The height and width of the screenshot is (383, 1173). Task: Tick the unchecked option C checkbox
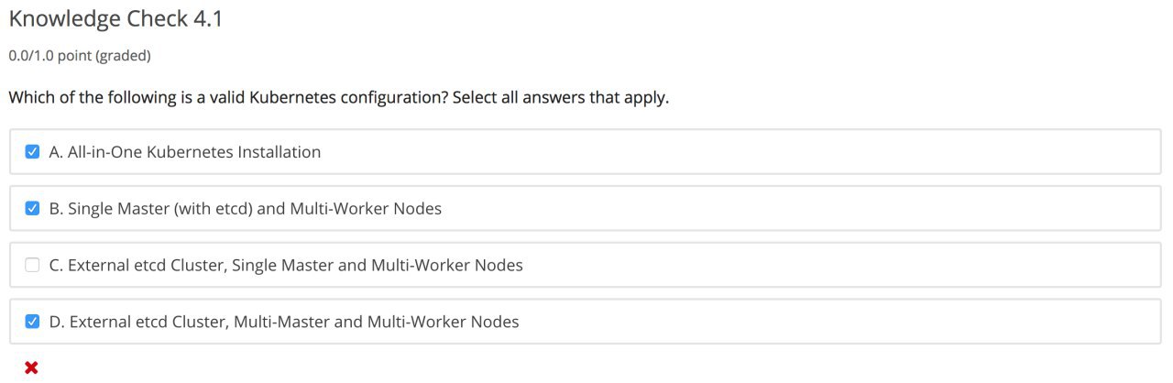tap(32, 266)
